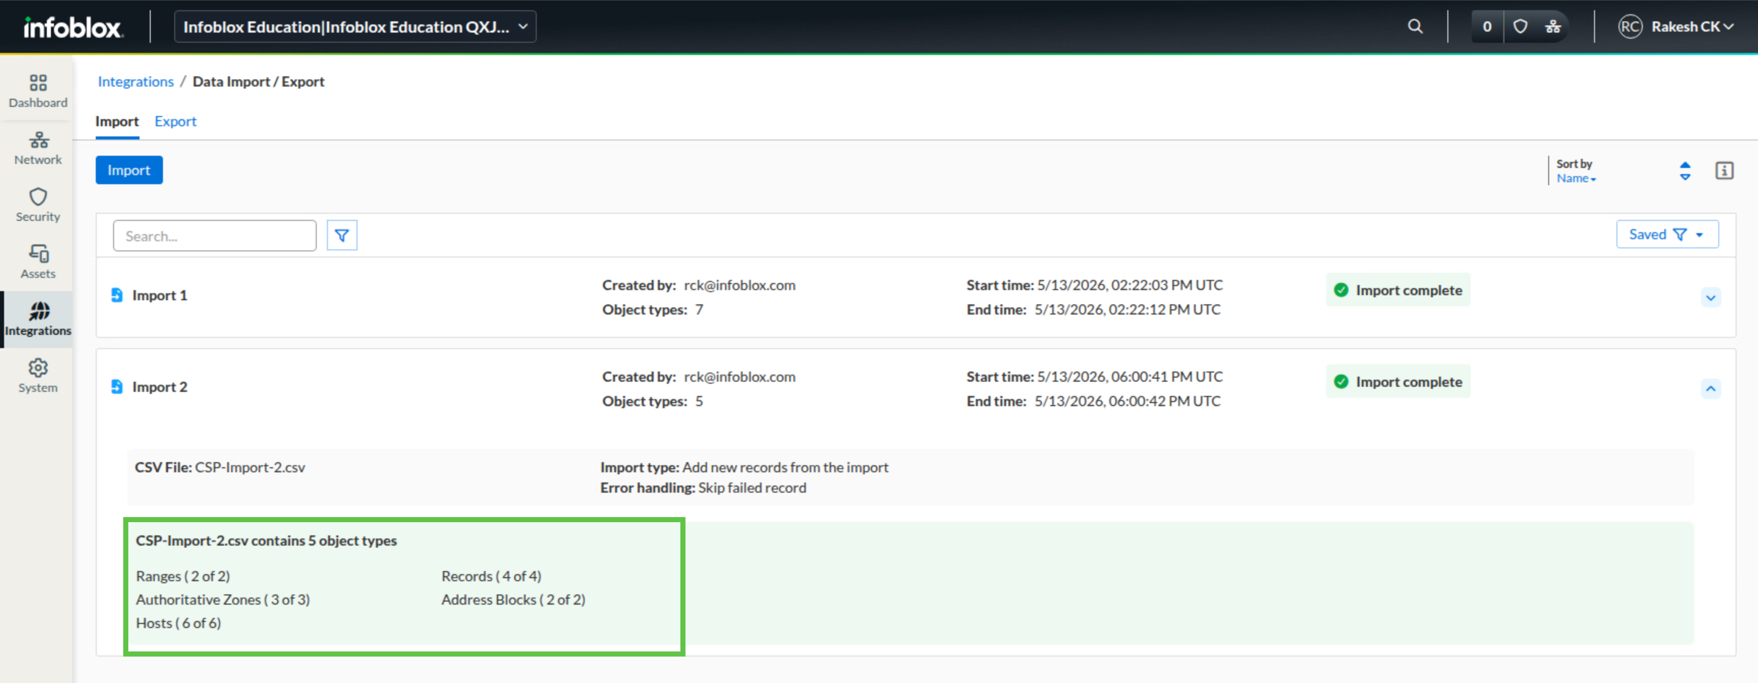Click the Import 1 start time value
Screen dimensions: 1758x683
click(1130, 285)
